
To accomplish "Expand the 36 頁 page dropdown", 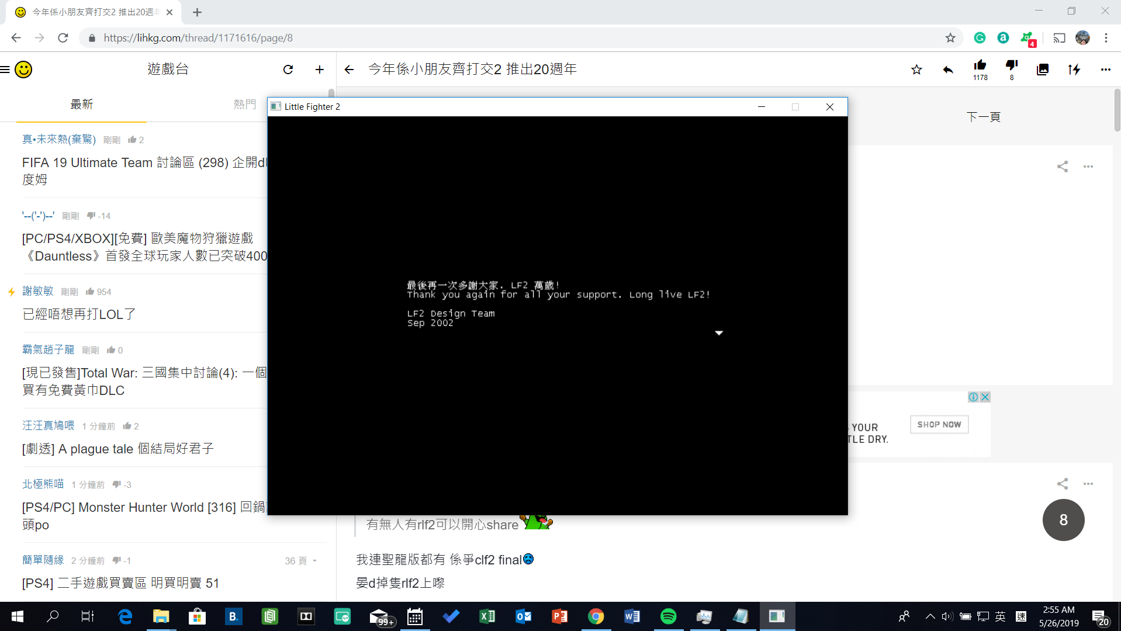I will [x=300, y=561].
